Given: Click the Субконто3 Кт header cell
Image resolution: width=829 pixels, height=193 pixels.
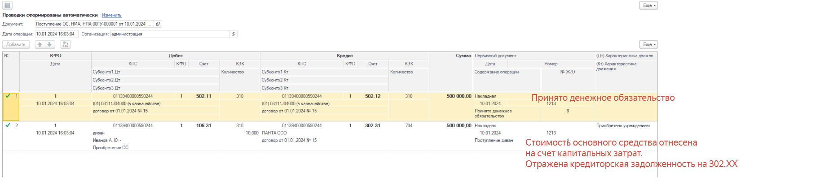Looking at the screenshot, I should point(324,88).
